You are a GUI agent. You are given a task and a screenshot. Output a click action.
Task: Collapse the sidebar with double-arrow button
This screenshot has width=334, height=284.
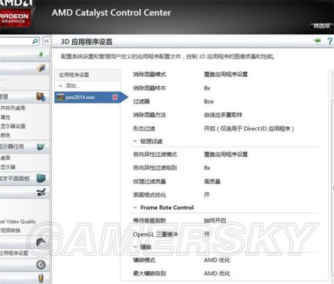(47, 41)
